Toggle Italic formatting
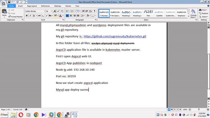This screenshot has width=210, height=118. [30, 16]
